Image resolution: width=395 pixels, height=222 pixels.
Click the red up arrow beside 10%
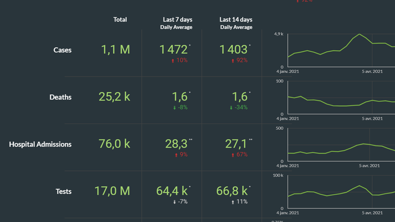click(173, 60)
